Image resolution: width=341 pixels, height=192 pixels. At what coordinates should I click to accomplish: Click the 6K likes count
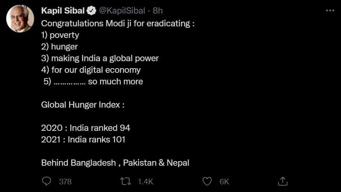tap(224, 182)
